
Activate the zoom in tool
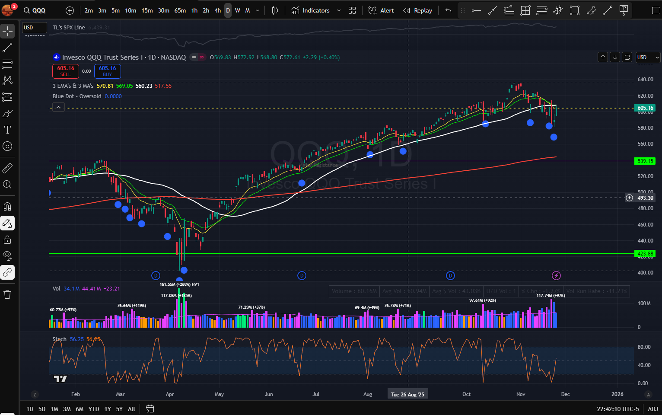(7, 185)
